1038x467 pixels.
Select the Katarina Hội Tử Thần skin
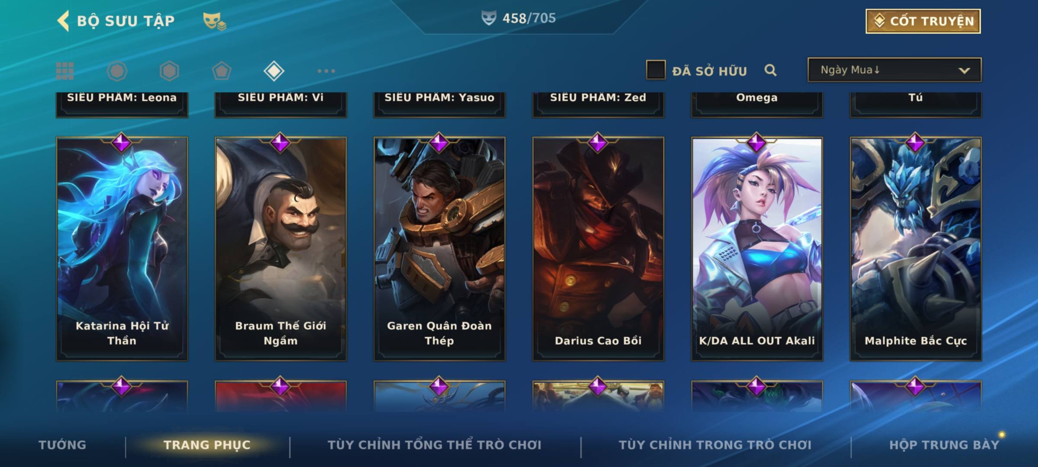point(122,249)
